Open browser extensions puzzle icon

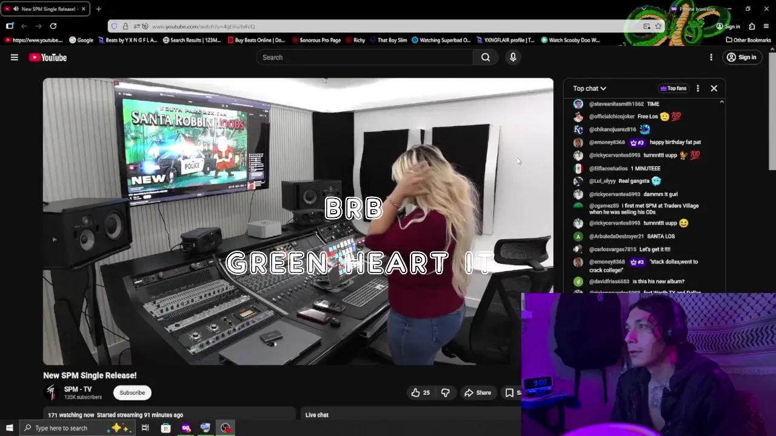(x=752, y=26)
